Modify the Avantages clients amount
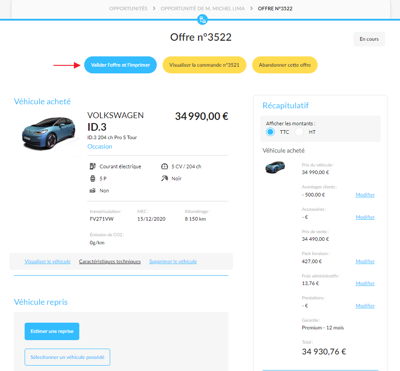Image resolution: width=400 pixels, height=371 pixels. 365,195
